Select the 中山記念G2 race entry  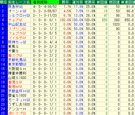pos(17,25)
